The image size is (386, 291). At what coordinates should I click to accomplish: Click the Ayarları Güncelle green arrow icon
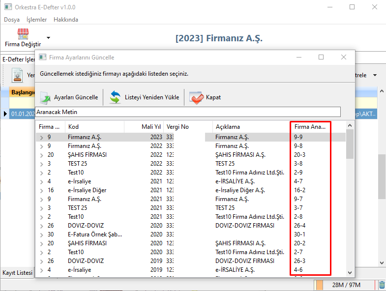[x=45, y=97]
